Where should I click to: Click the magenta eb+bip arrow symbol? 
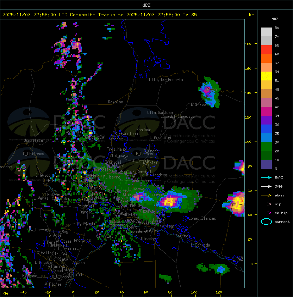[x=266, y=213]
